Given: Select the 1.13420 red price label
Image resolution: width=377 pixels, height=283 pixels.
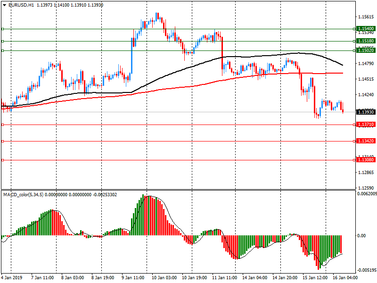Looking at the screenshot, I should click(x=366, y=141).
